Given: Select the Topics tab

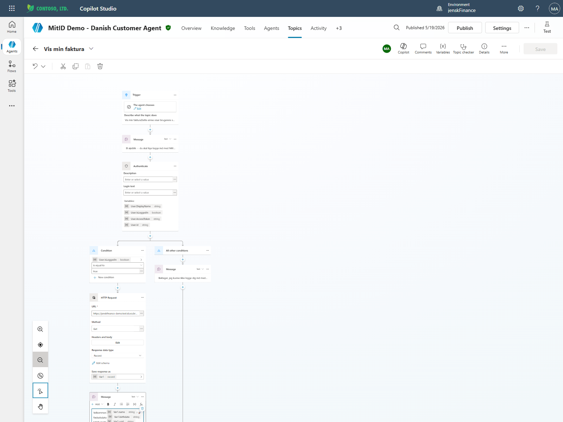Looking at the screenshot, I should pos(295,28).
